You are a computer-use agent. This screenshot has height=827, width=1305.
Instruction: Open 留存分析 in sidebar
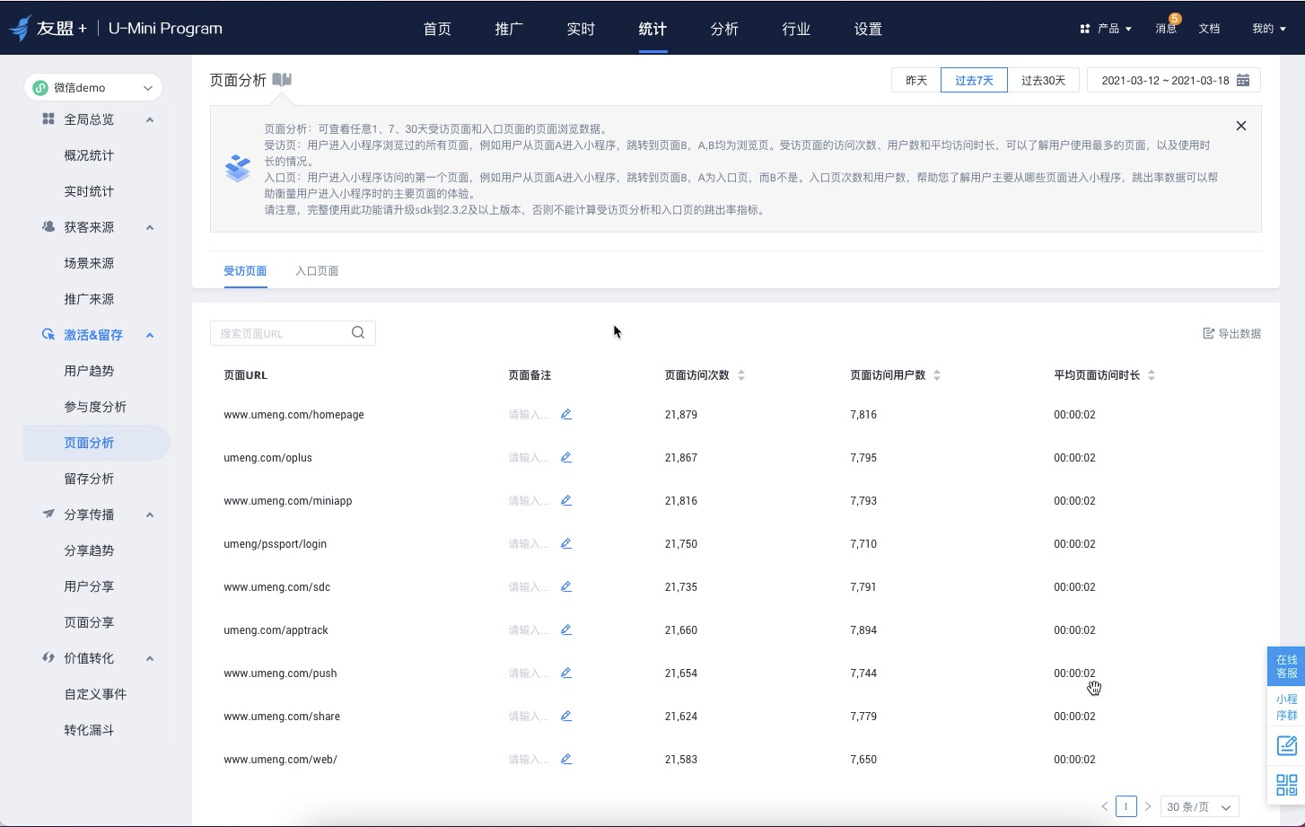(x=89, y=479)
